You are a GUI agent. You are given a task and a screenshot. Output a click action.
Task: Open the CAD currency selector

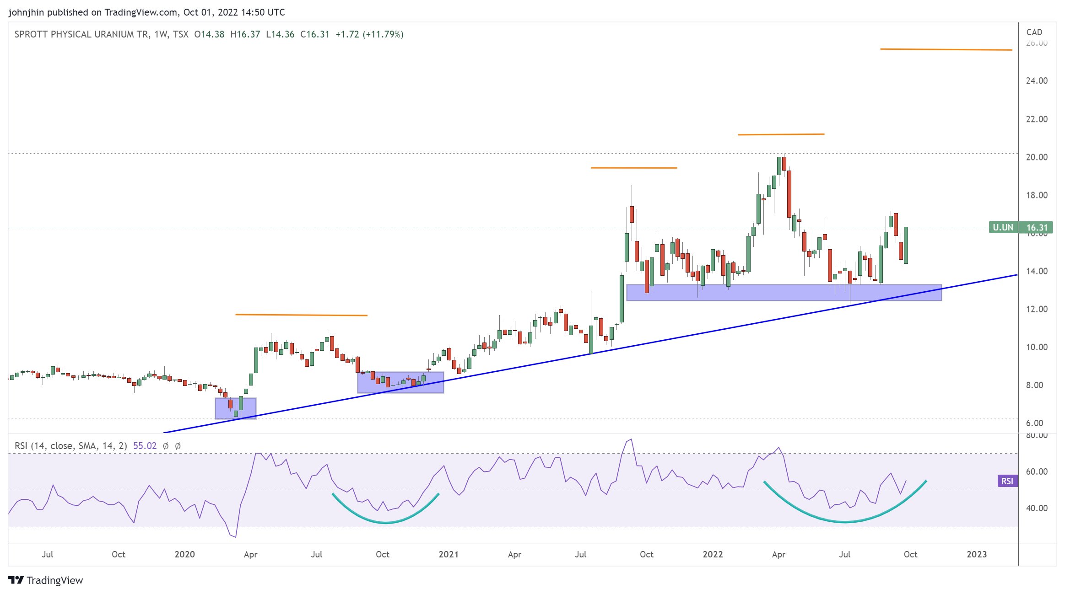pos(1034,32)
